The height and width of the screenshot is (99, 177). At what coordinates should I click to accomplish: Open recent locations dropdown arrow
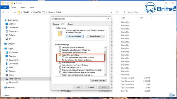pyautogui.click(x=12, y=12)
